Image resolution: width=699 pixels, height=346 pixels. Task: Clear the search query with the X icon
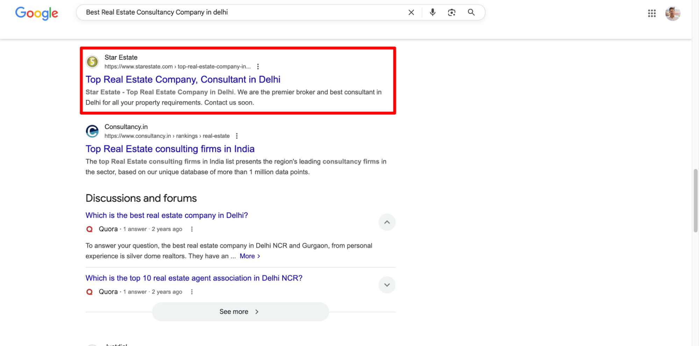[411, 13]
